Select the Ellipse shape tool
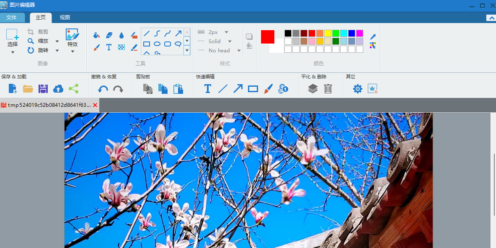Screen dimensions: 496x248 [x=157, y=44]
